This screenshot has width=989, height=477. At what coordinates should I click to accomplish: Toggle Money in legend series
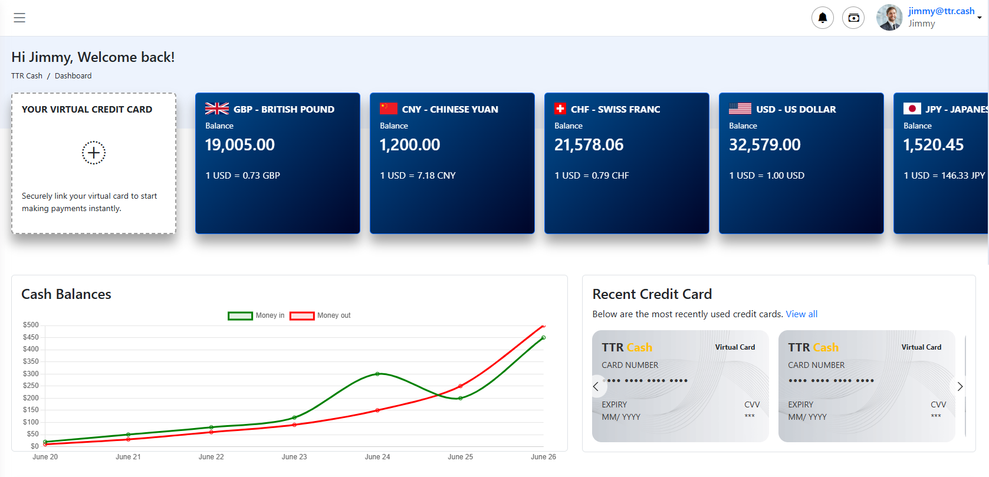point(256,315)
